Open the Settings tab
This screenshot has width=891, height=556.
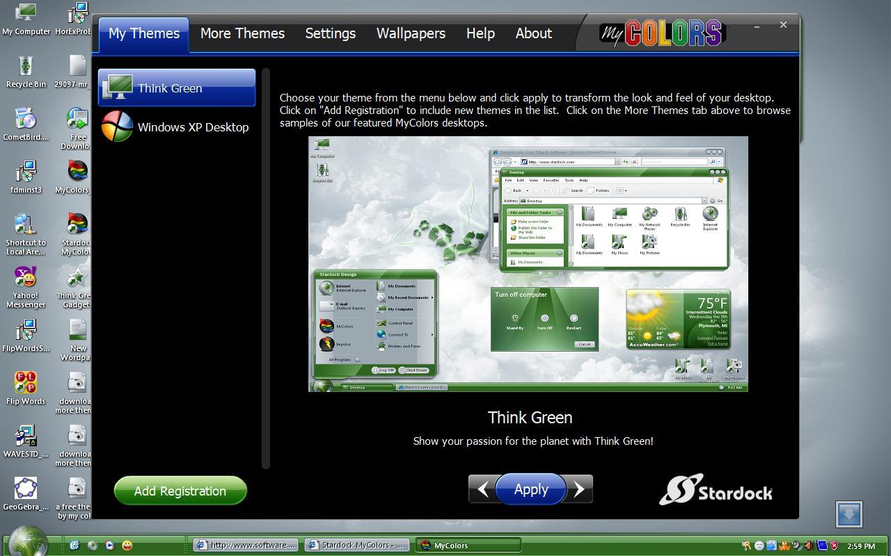click(x=330, y=33)
